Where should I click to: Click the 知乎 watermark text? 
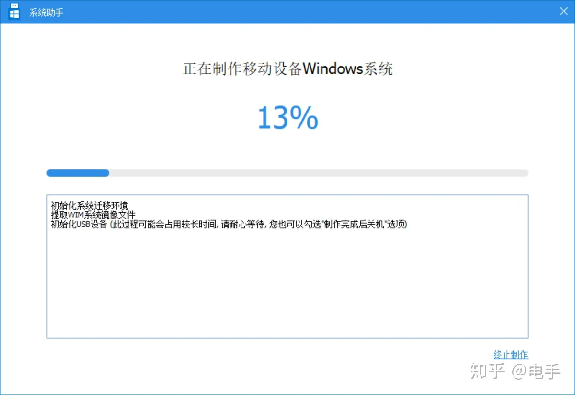[x=488, y=371]
